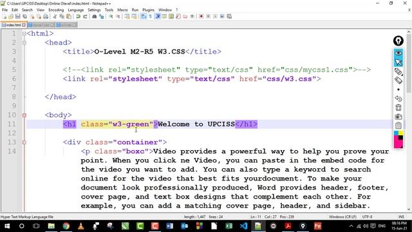Save the current file with the toolbar icon
This screenshot has height=232, width=412.
17,16
